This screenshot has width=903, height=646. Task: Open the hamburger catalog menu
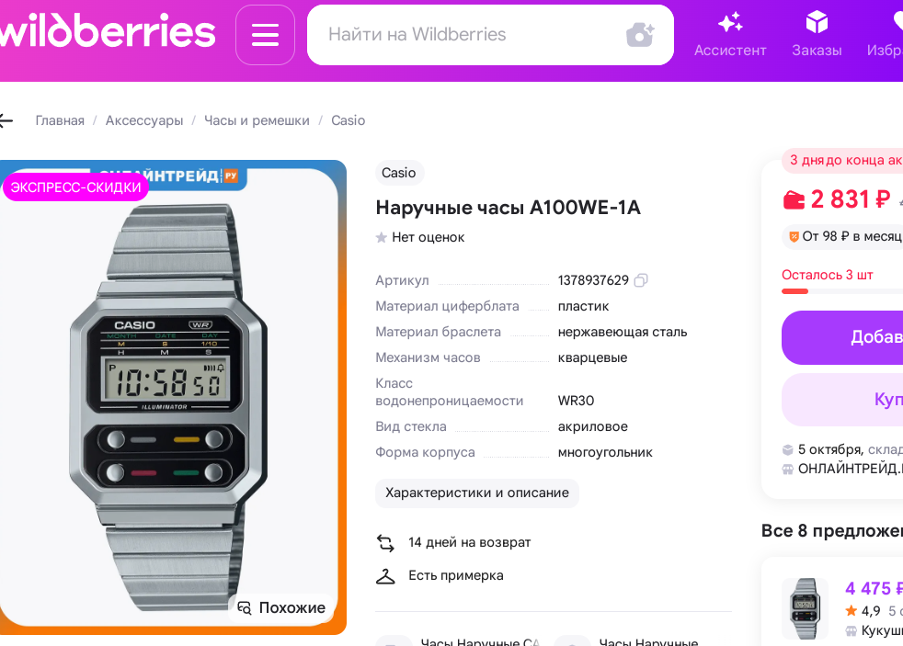[265, 35]
